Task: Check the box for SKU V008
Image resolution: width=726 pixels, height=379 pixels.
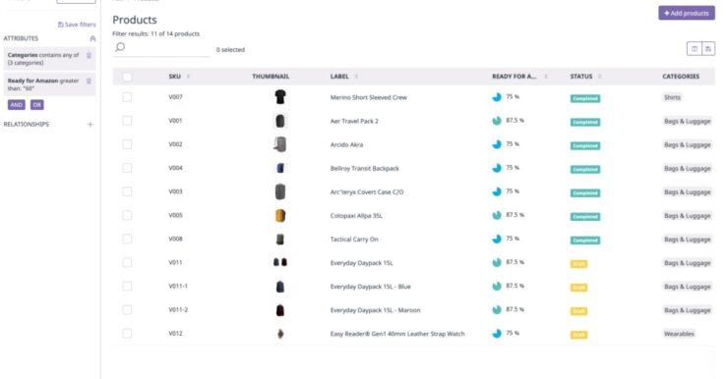Action: point(127,239)
